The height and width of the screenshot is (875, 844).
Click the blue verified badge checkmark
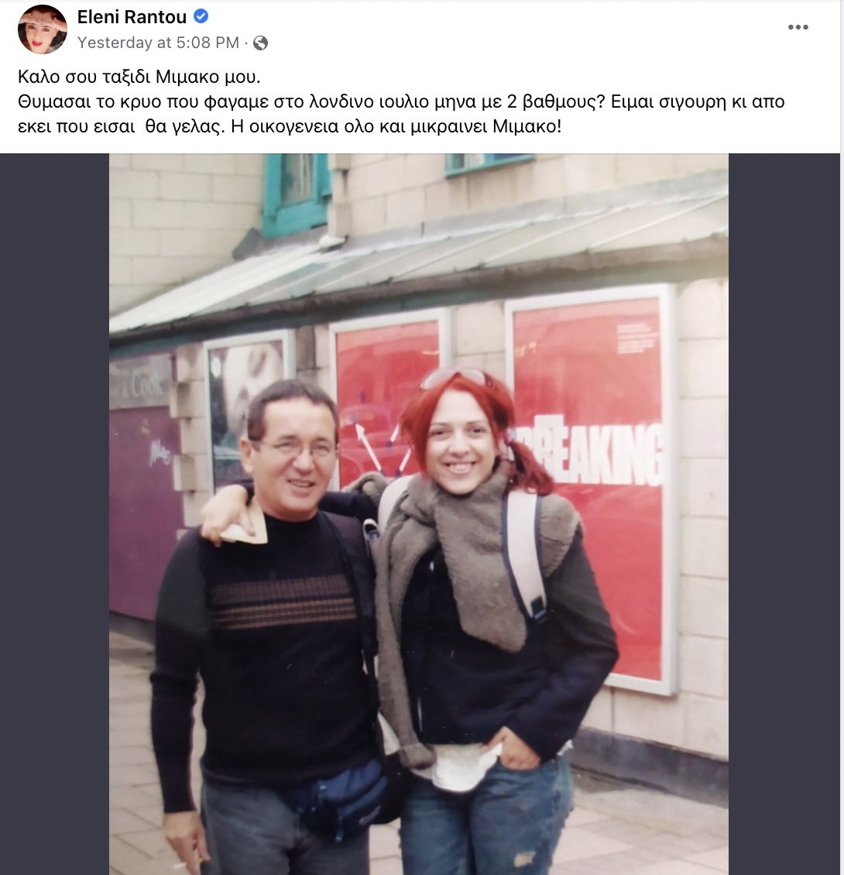[x=201, y=17]
